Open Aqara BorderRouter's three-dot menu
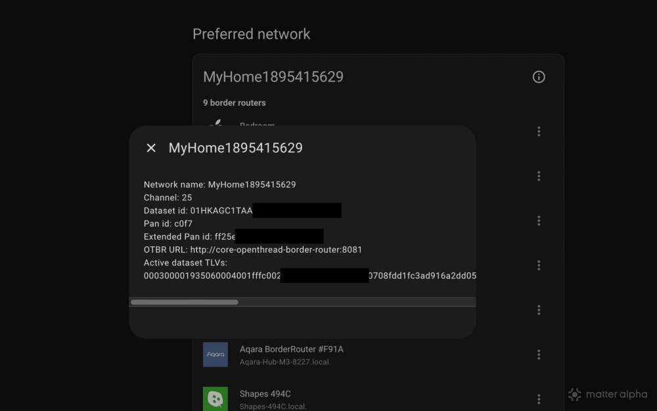The width and height of the screenshot is (657, 411). pyautogui.click(x=539, y=355)
